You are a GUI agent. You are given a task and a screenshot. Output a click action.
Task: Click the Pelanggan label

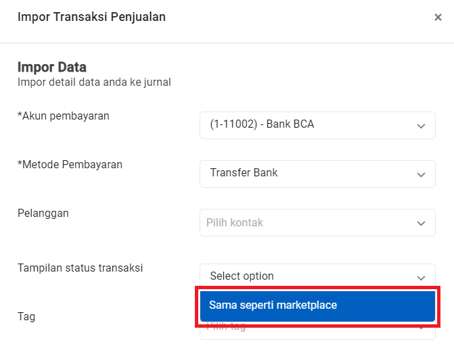coord(43,213)
